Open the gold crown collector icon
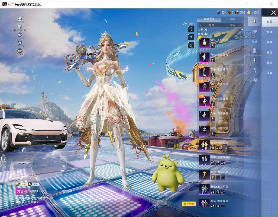This screenshot has height=217, width=278. pyautogui.click(x=20, y=51)
